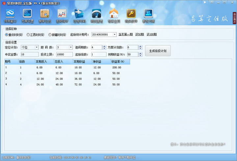Open the 走势统计 trend chart icon
The width and height of the screenshot is (237, 161).
click(62, 14)
